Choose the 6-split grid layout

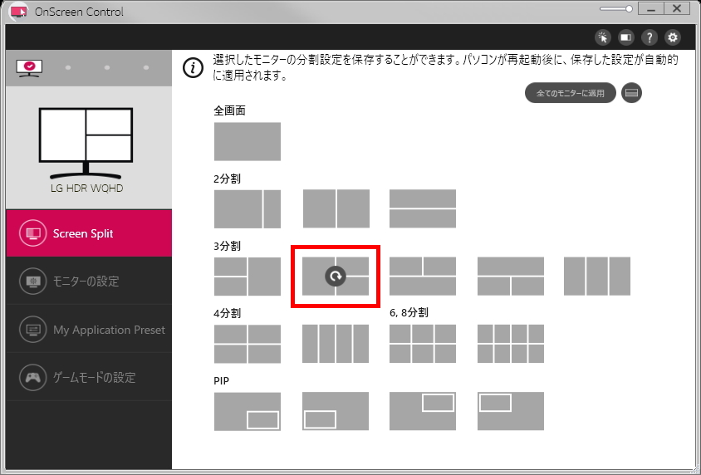pos(423,344)
